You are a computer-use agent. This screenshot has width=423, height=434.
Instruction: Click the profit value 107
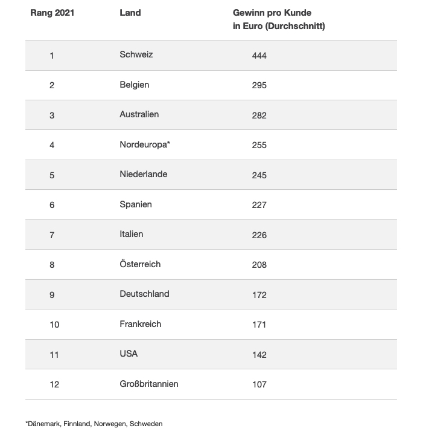click(259, 384)
